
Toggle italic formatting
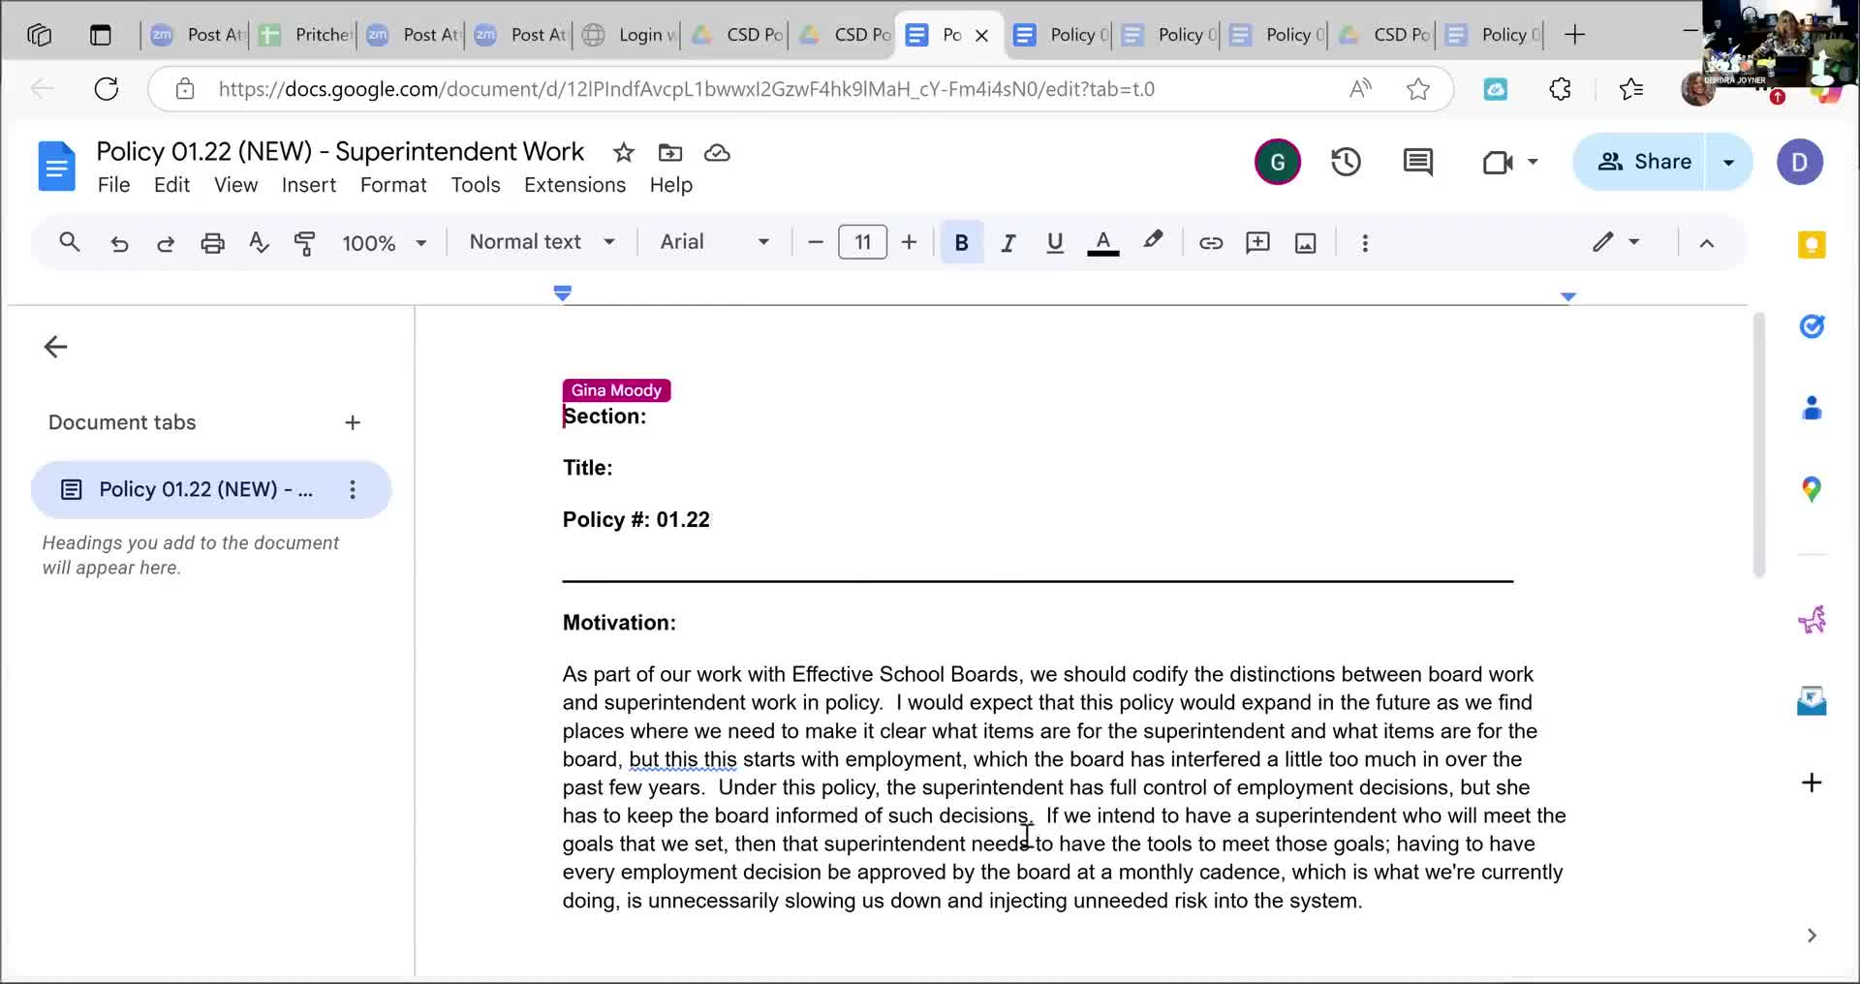click(x=1007, y=243)
